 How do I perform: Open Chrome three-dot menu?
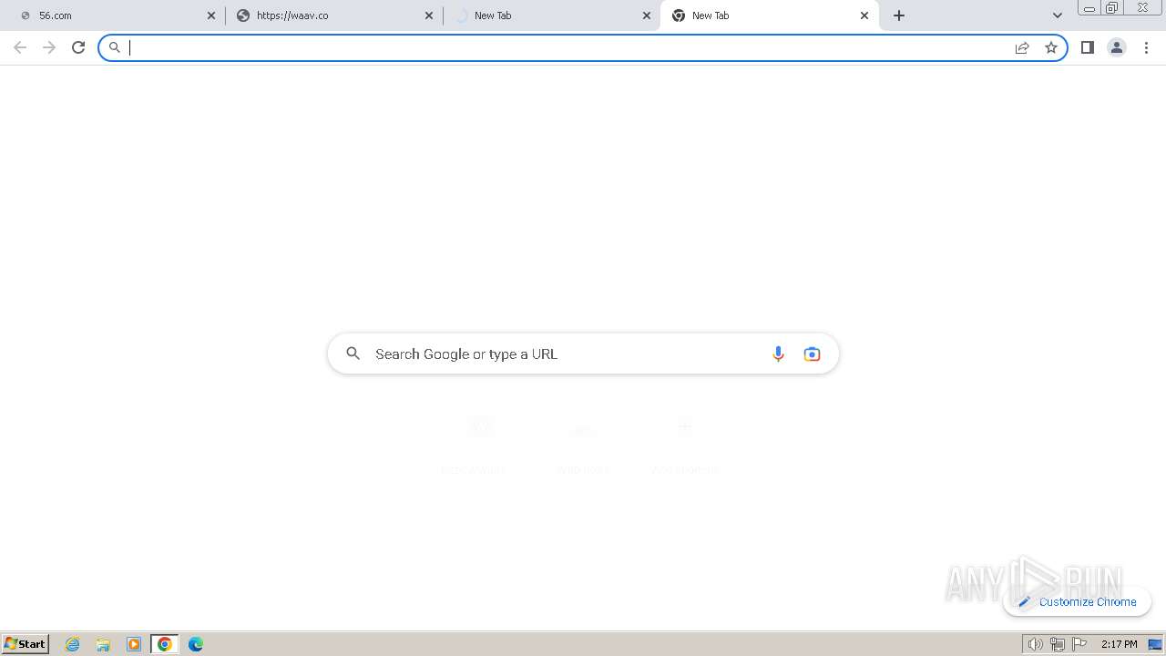[x=1146, y=47]
